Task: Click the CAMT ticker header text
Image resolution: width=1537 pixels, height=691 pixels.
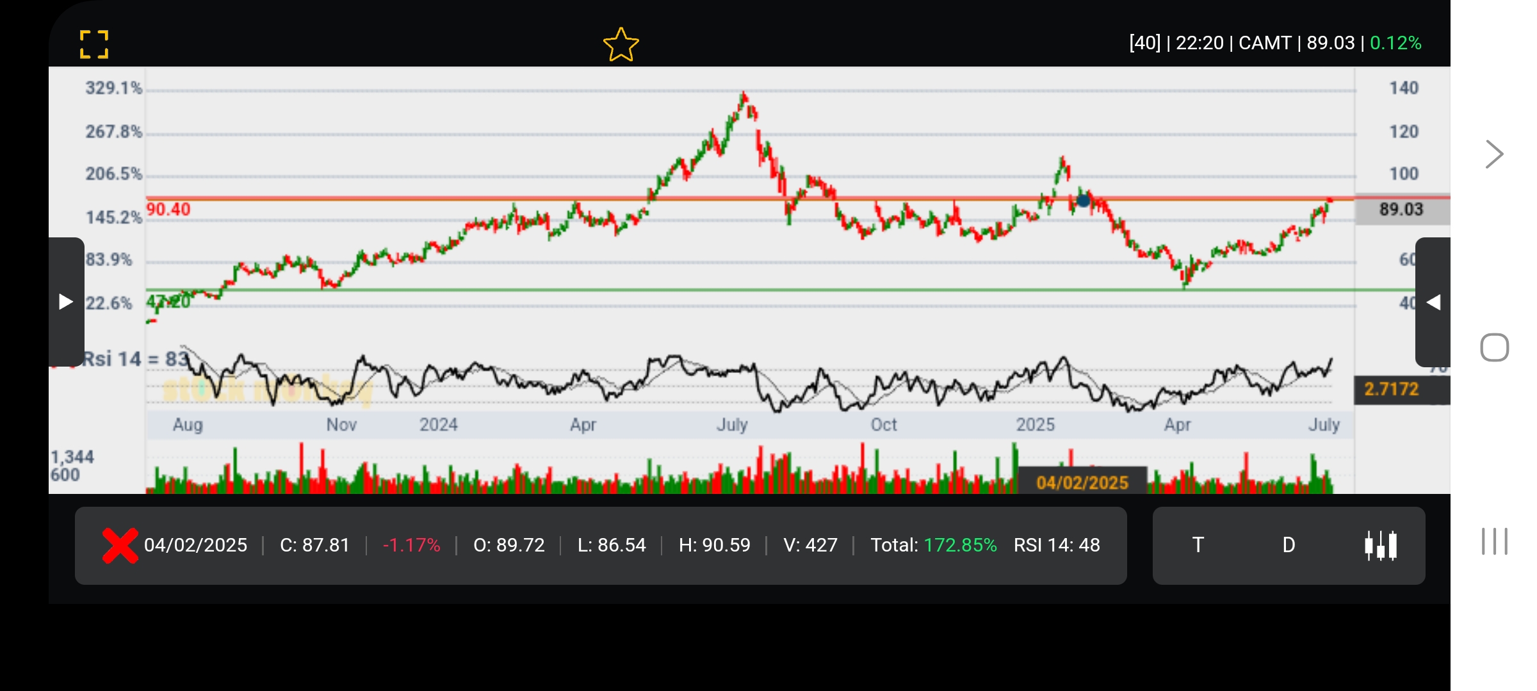Action: click(1265, 43)
